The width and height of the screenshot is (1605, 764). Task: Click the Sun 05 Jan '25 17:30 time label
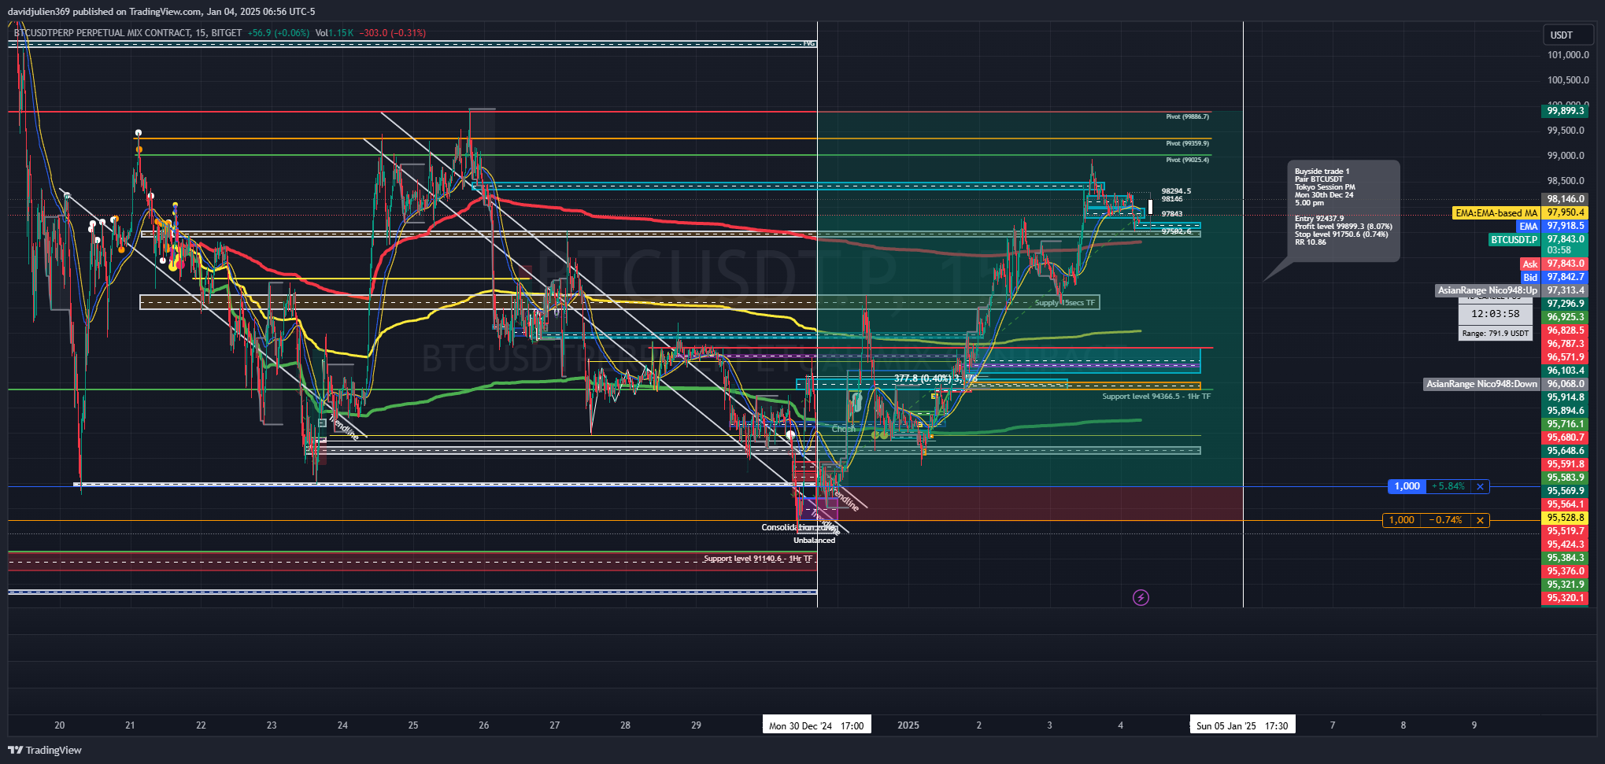(x=1242, y=725)
